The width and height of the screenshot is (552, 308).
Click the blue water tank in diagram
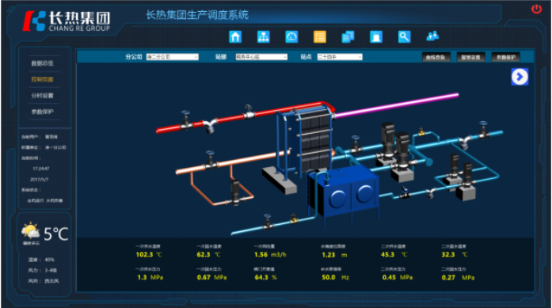tap(343, 192)
